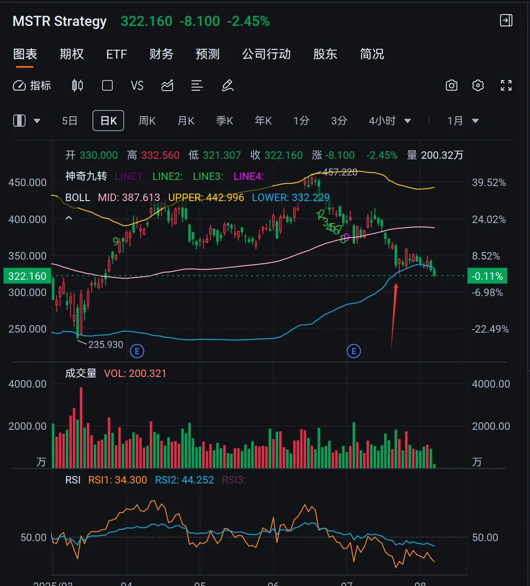Screen dimensions: 530x586
Task: Click the MSTR Strategy stock title
Action: tap(60, 21)
